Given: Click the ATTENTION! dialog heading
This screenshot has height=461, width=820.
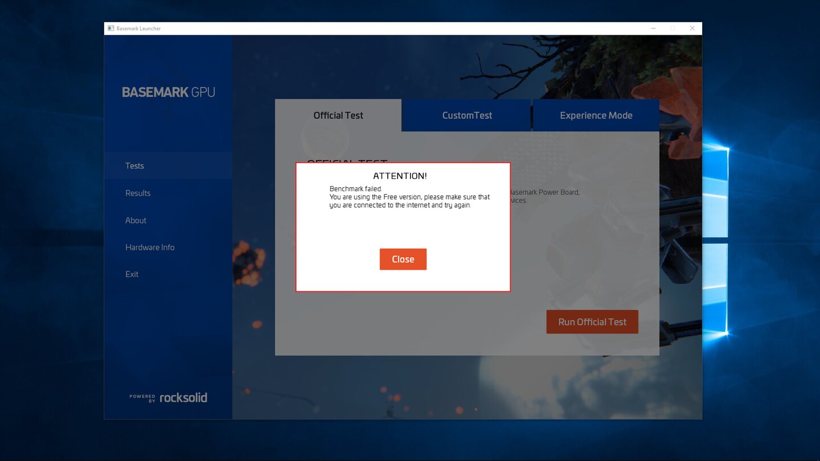Looking at the screenshot, I should point(400,176).
